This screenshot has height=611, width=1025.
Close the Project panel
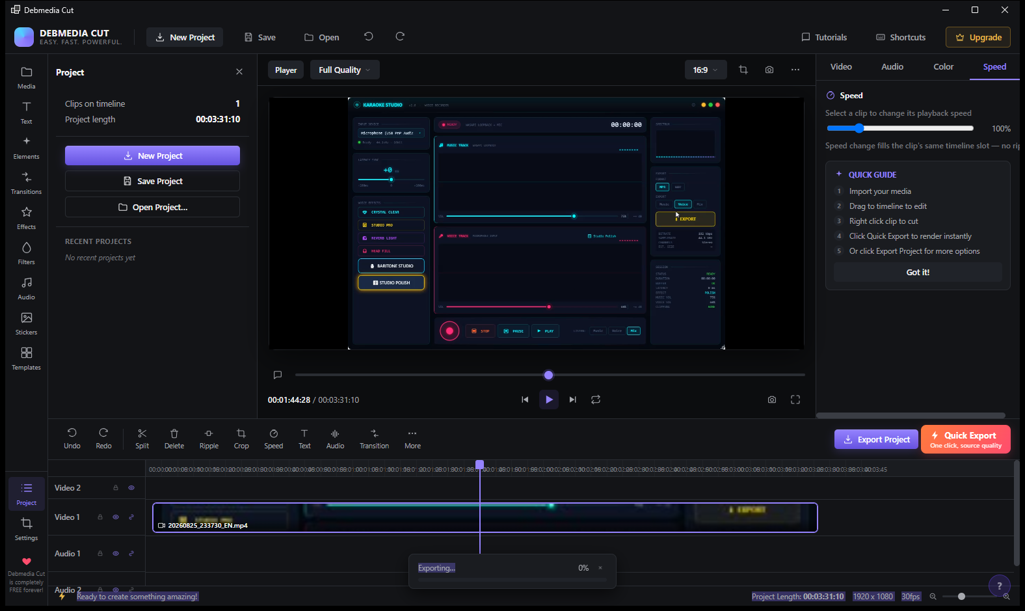(x=239, y=72)
